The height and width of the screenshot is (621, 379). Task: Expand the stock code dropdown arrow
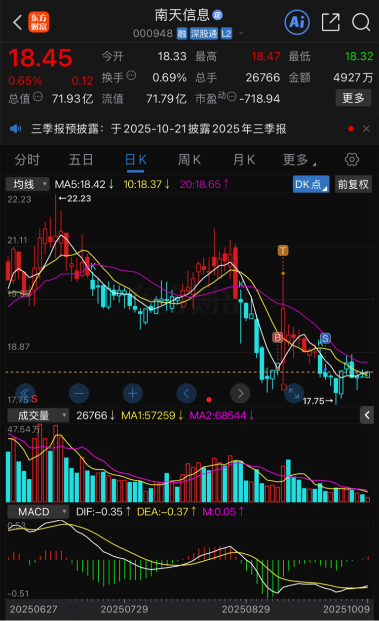pos(241,34)
